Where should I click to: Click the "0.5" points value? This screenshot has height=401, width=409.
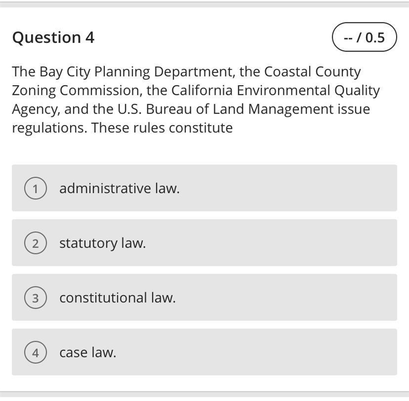coord(375,37)
